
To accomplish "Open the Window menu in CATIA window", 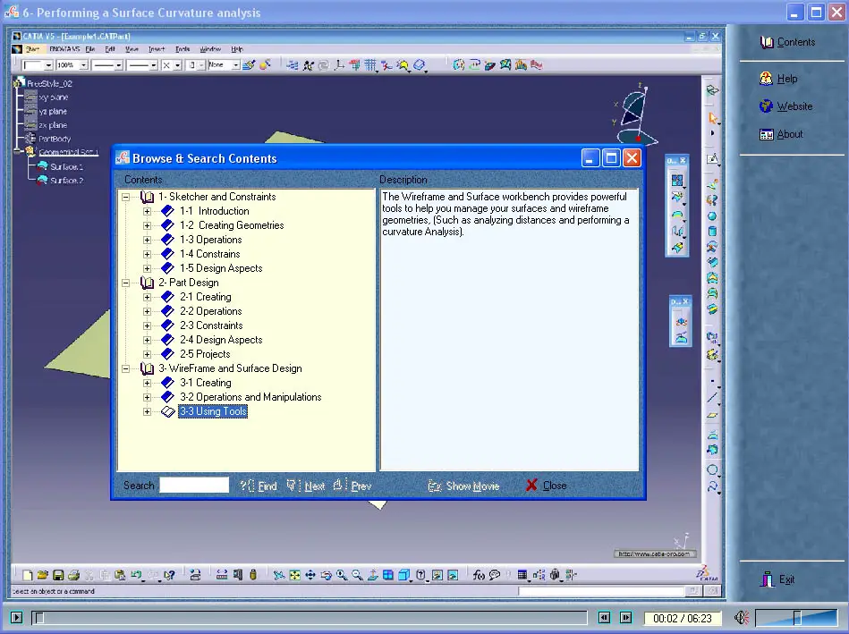I will pyautogui.click(x=210, y=49).
